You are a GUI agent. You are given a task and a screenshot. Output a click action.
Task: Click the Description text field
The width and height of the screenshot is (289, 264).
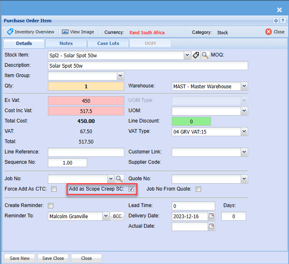pos(148,66)
